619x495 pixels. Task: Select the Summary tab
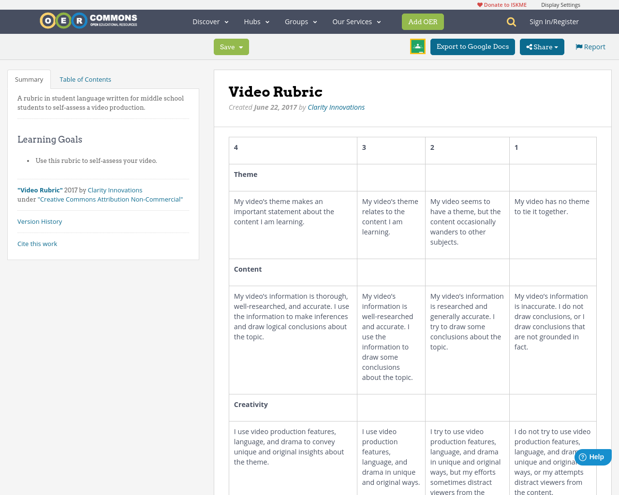(29, 79)
